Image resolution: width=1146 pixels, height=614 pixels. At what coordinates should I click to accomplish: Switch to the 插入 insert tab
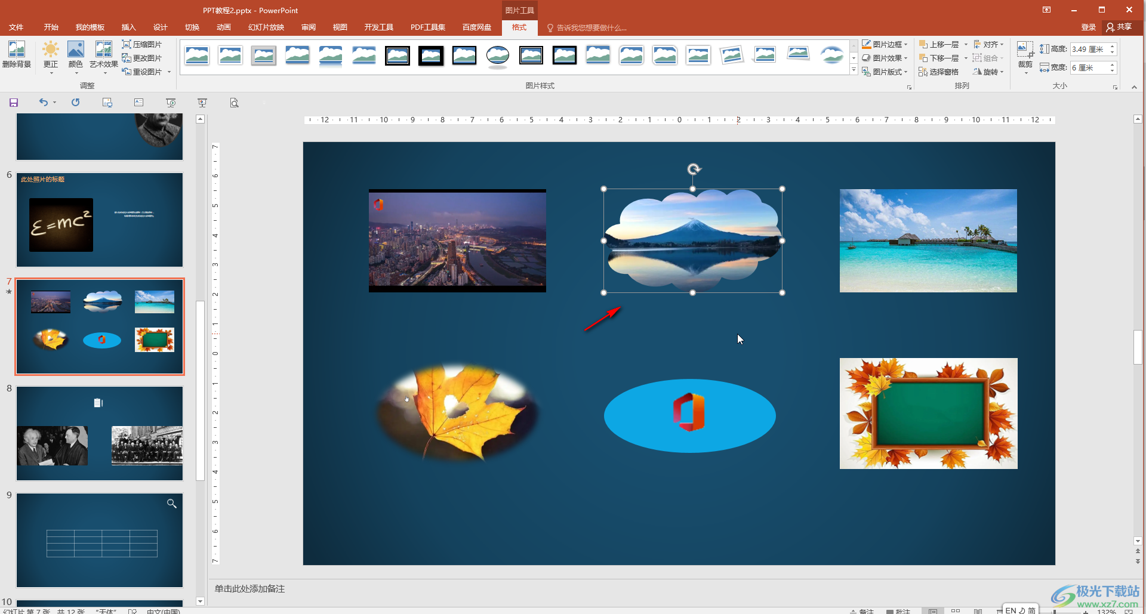129,27
